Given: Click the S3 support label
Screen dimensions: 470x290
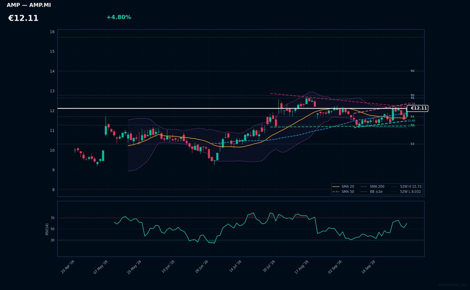Looking at the screenshot, I should click(x=412, y=144).
